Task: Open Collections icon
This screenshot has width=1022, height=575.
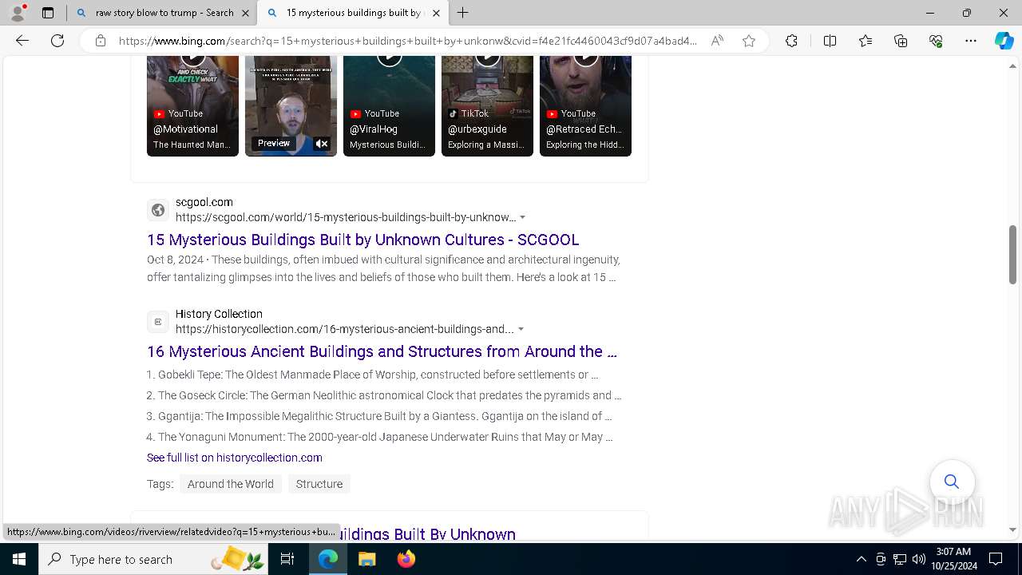Action: click(901, 41)
